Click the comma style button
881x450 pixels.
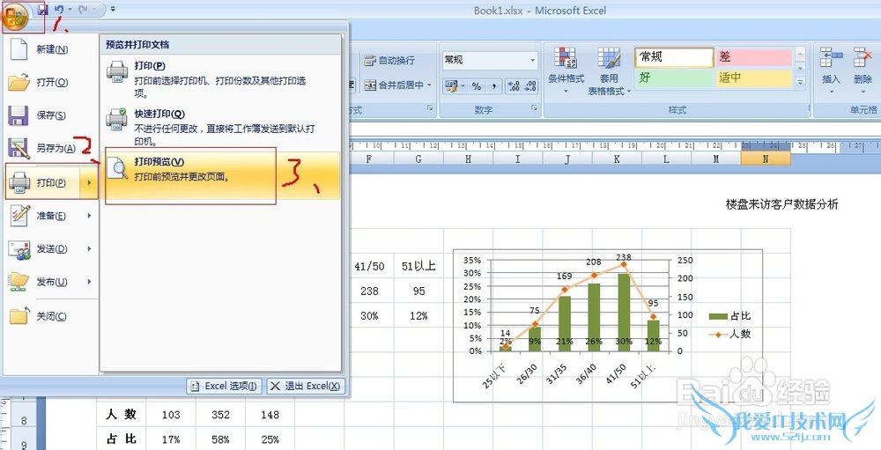493,86
